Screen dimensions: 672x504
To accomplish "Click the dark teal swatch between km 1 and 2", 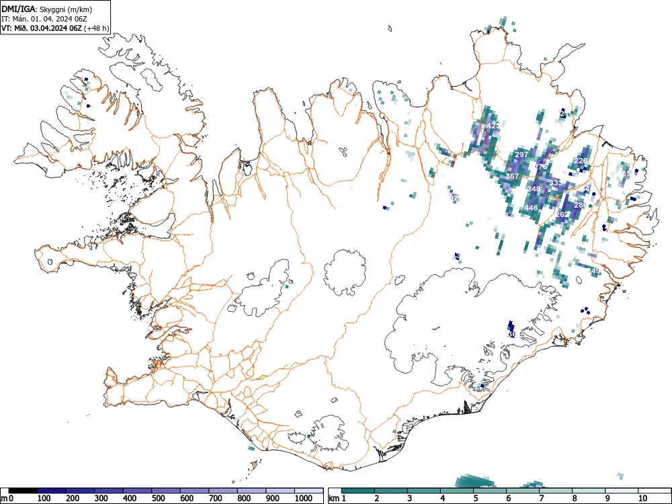I will click(358, 491).
